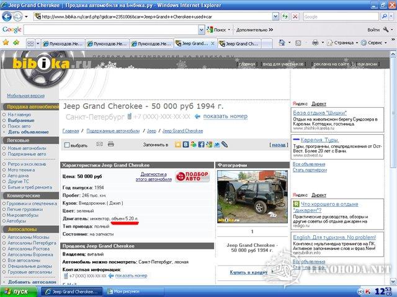Open Google toolbar wrench settings icon
The width and height of the screenshot is (397, 297).
386,30
